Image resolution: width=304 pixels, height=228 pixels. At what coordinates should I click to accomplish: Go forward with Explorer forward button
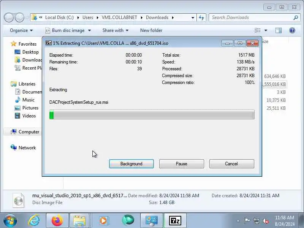click(x=20, y=17)
